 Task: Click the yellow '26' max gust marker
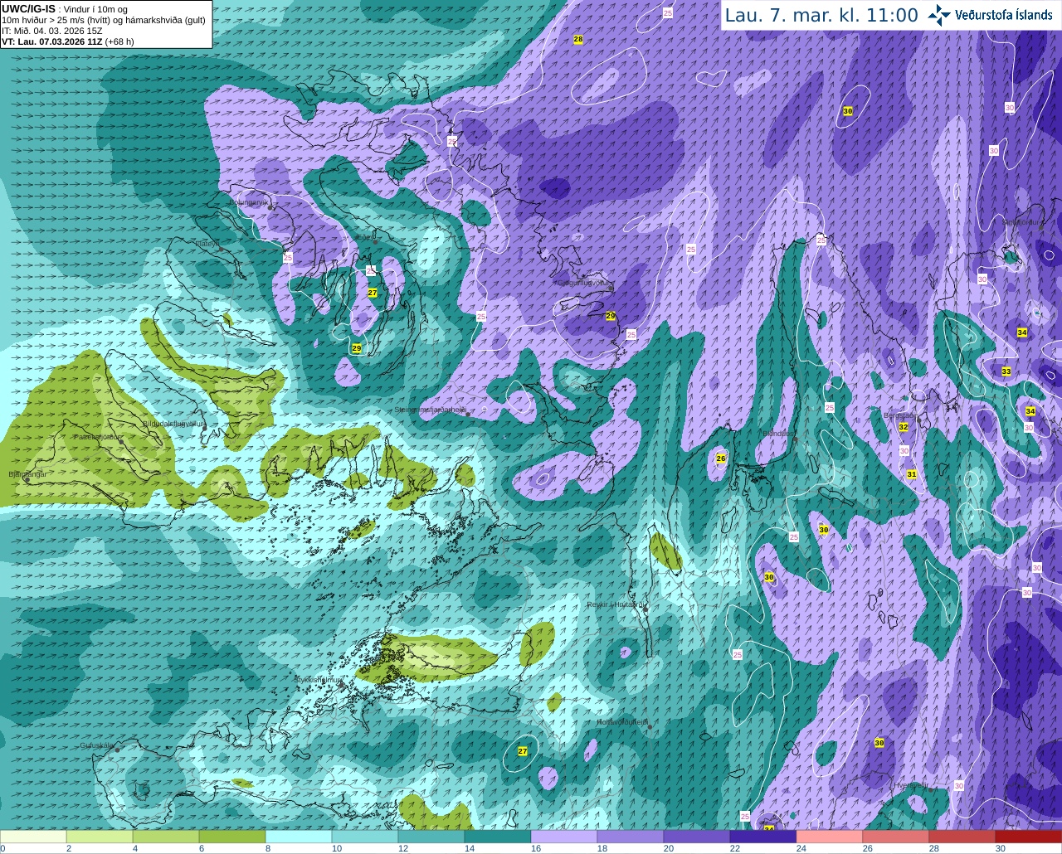point(721,459)
